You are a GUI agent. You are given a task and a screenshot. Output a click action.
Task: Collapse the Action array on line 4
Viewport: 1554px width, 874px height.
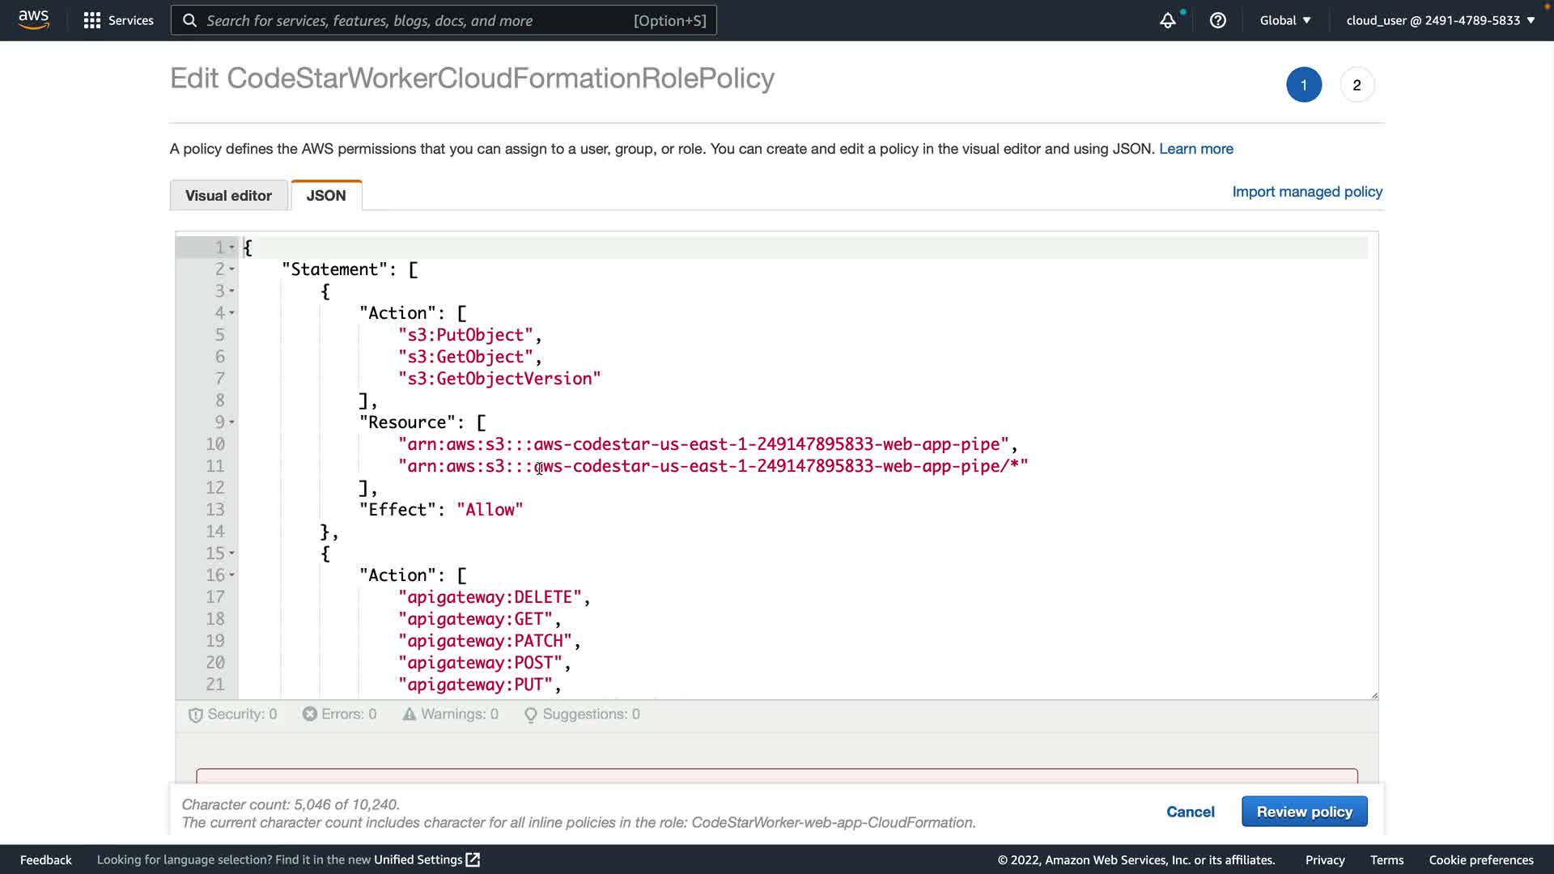click(231, 313)
